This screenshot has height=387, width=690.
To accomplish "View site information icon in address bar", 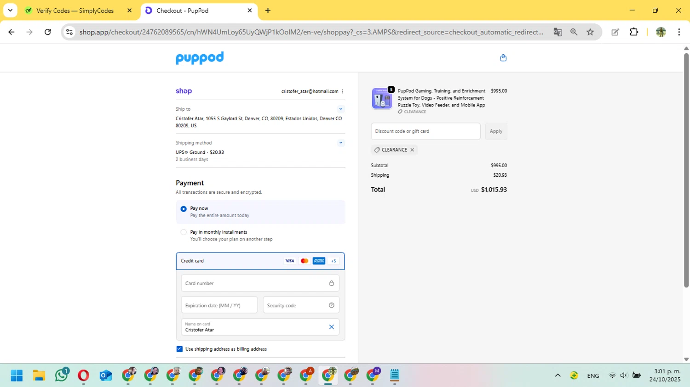I will (69, 32).
